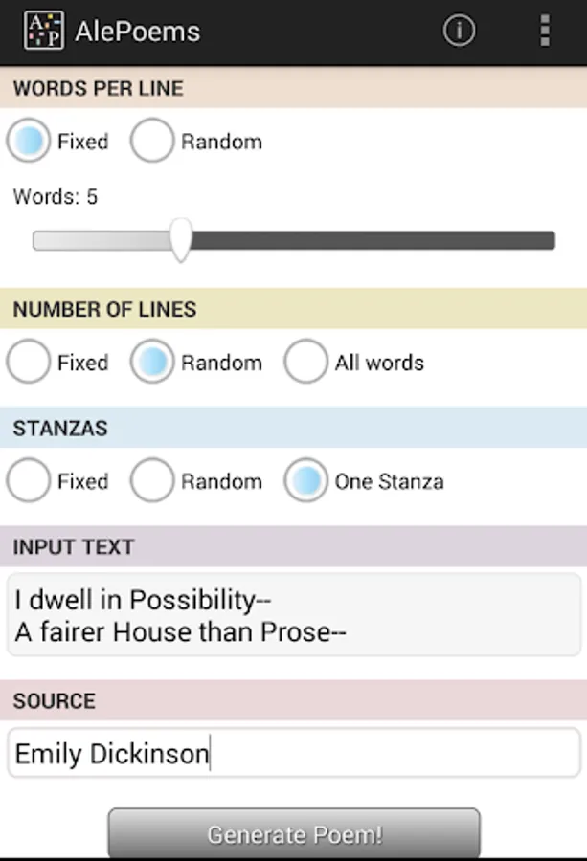Click the dark track of the words slider

(383, 240)
